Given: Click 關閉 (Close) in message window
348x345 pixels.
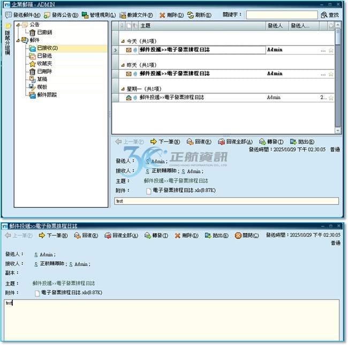Looking at the screenshot, I should pyautogui.click(x=247, y=236).
